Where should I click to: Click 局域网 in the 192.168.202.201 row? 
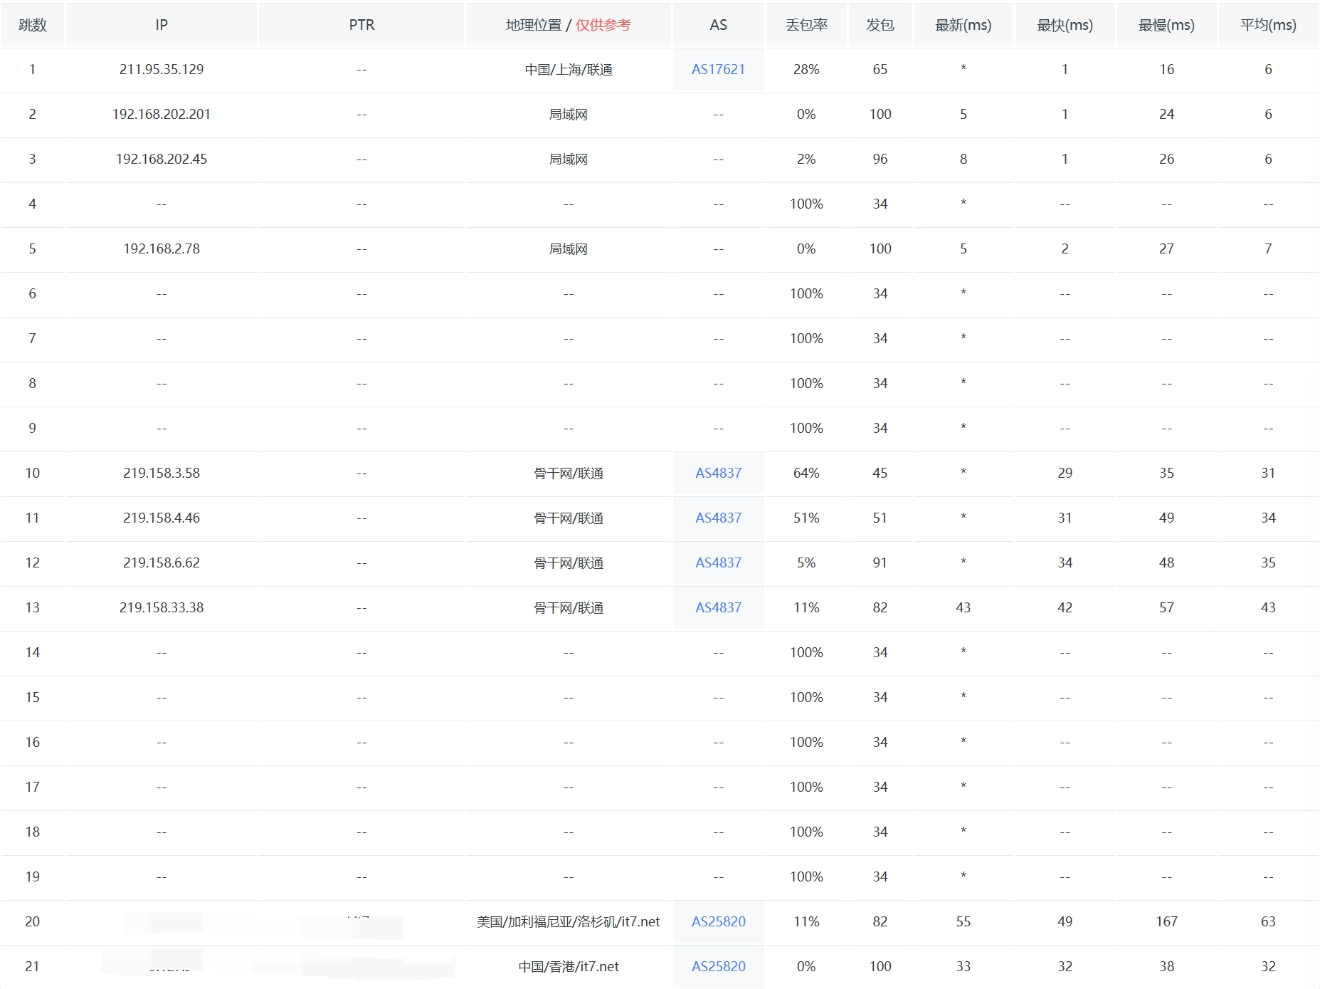pyautogui.click(x=569, y=114)
